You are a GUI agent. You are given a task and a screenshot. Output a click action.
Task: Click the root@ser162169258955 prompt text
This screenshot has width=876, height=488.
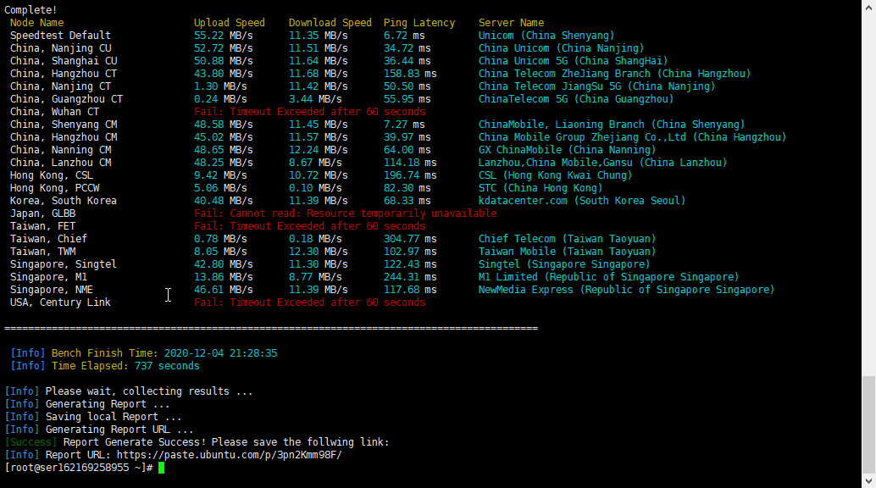point(78,468)
